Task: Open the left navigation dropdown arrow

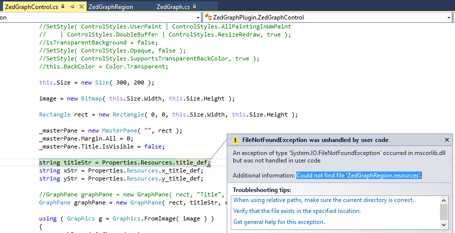Action: click(198, 17)
